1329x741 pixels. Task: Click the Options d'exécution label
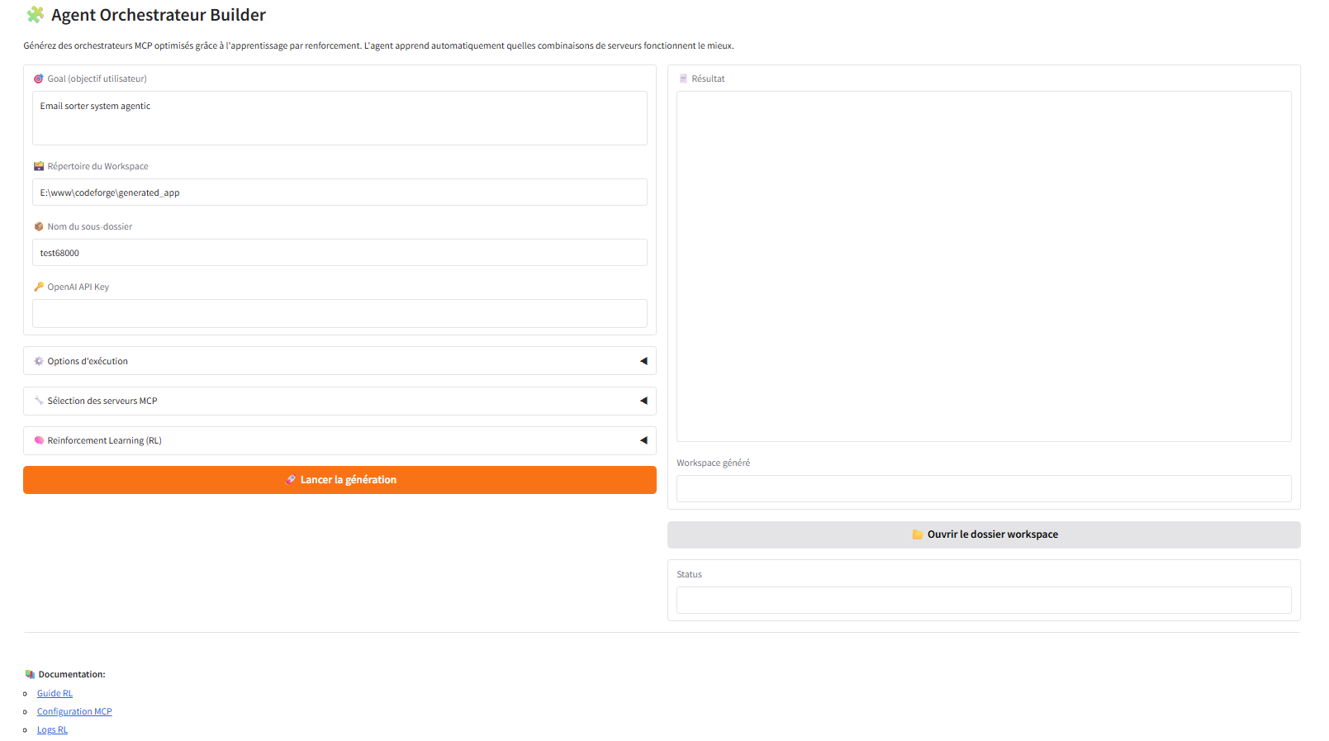[x=88, y=361]
